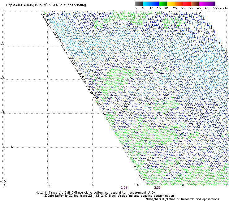Screen dimensions: 229x201
Task: Click the -10 latitude axis label
Action: [x=3, y=181]
